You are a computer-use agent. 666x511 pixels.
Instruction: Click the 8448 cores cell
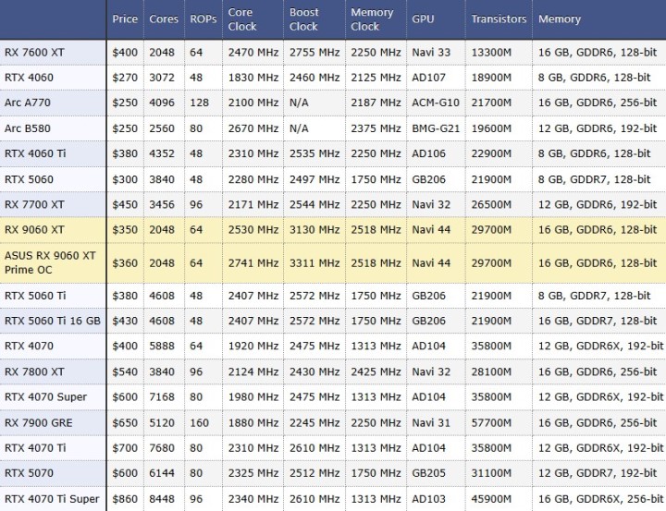[161, 499]
